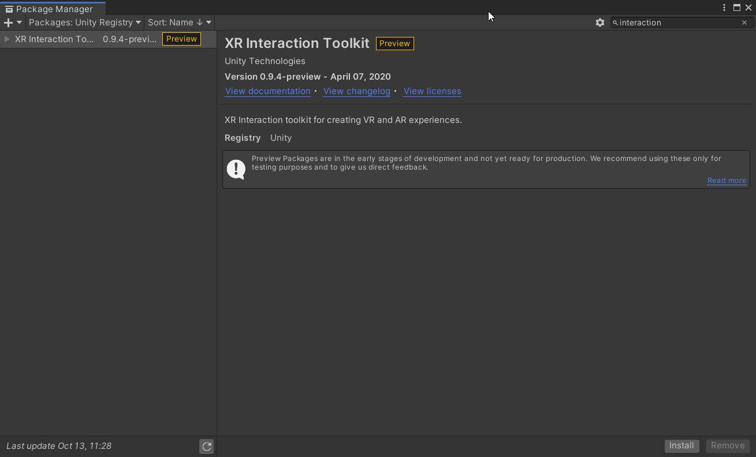756x457 pixels.
Task: Open the window kebab options menu
Action: click(x=724, y=8)
